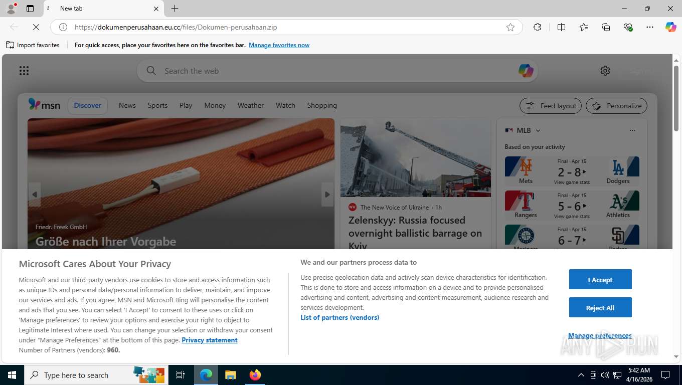Open Task View on taskbar
682x385 pixels.
(x=181, y=375)
